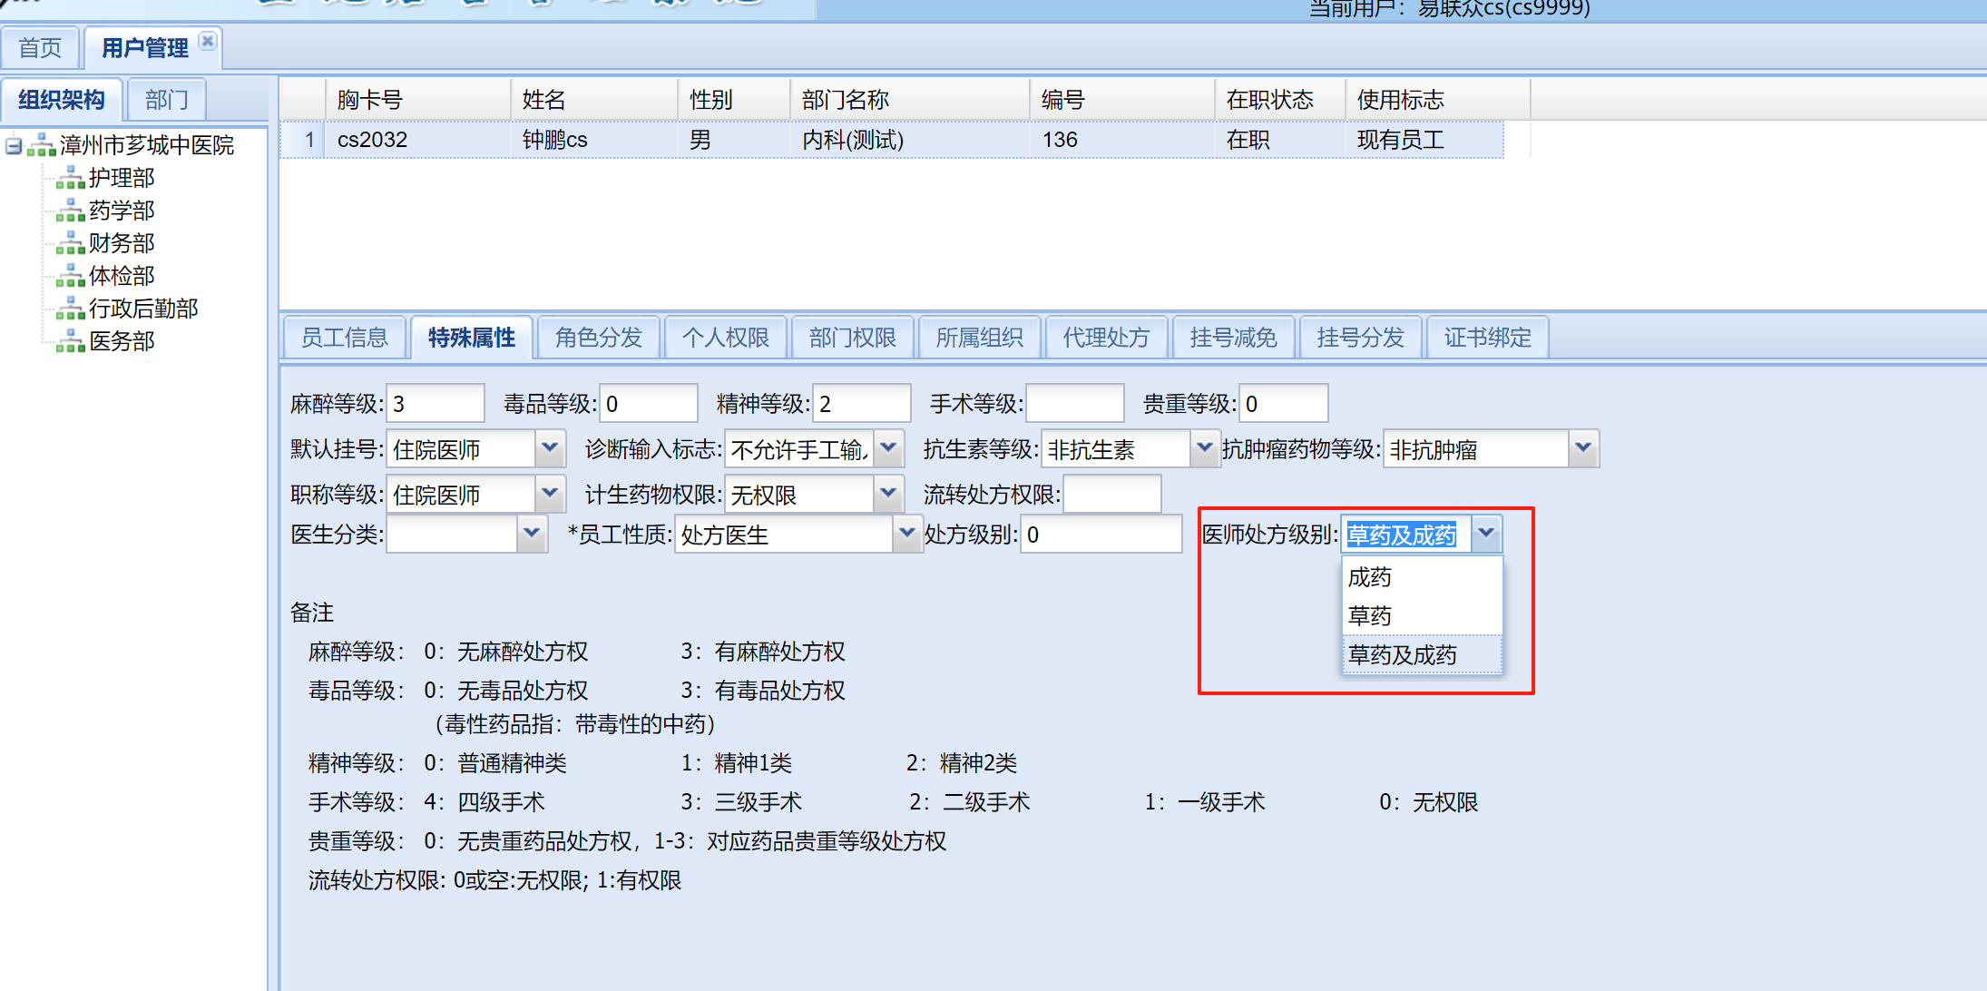Click into the 手术等级 input field
Image resolution: width=1987 pixels, height=991 pixels.
pos(1074,404)
